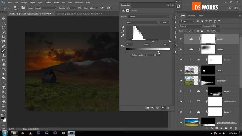The height and width of the screenshot is (136, 242).
Task: Select the Type tool
Action: coord(3,87)
